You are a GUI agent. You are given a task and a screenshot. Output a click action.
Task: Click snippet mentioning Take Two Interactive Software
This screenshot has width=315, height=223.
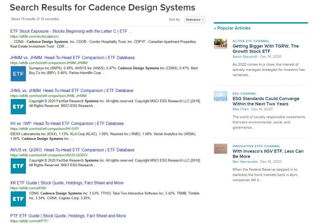[114, 196]
